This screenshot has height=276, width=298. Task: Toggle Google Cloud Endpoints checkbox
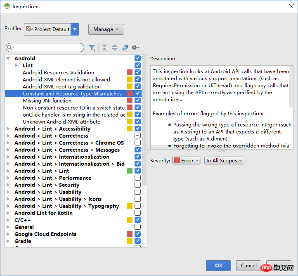pos(137,234)
